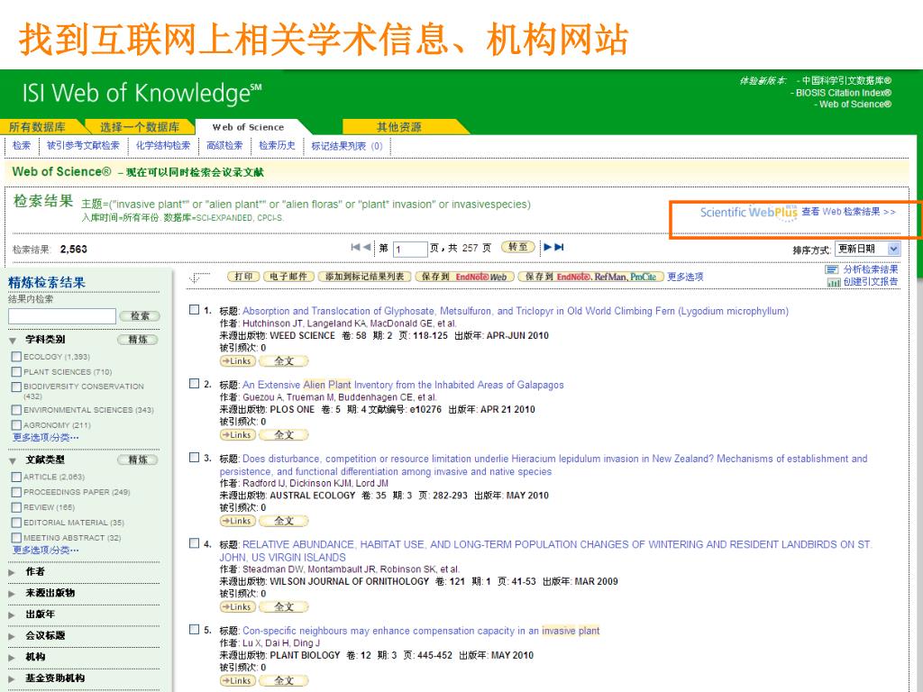The image size is (923, 692).
Task: Open the sort order dropdown
Action: click(x=867, y=249)
